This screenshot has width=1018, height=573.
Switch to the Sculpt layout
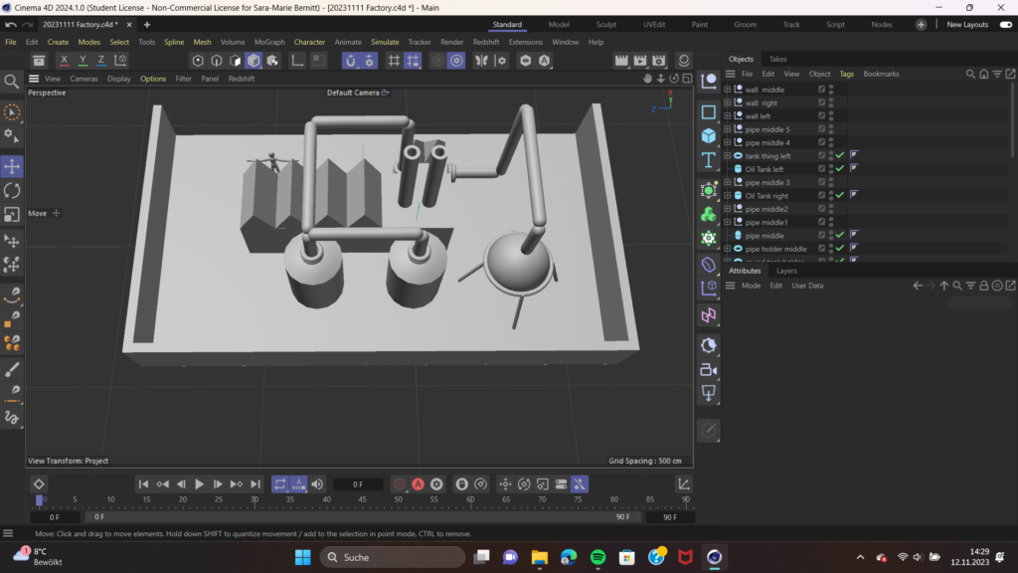pyautogui.click(x=606, y=24)
